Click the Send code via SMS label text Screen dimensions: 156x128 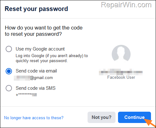[x=35, y=88]
